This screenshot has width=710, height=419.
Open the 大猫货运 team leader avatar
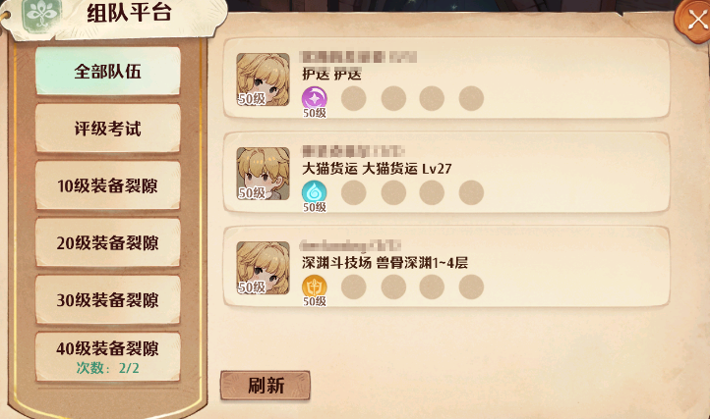263,174
